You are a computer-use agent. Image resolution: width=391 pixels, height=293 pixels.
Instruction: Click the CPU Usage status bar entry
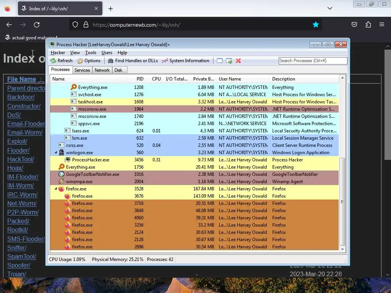pos(67,259)
